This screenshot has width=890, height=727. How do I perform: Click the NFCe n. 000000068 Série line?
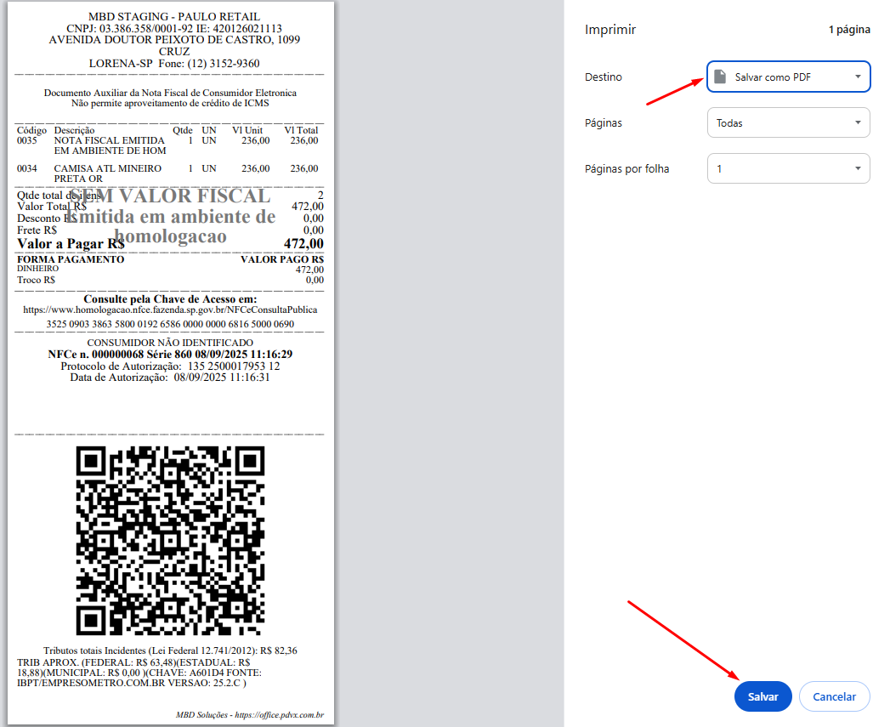tap(170, 354)
